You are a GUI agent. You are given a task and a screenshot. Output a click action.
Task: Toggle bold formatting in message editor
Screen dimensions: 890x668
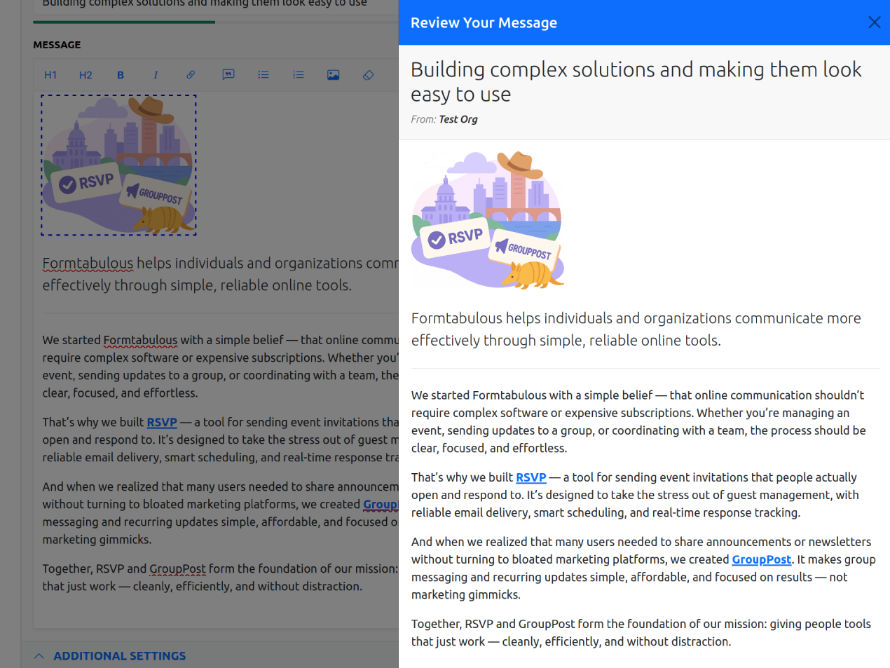(121, 75)
